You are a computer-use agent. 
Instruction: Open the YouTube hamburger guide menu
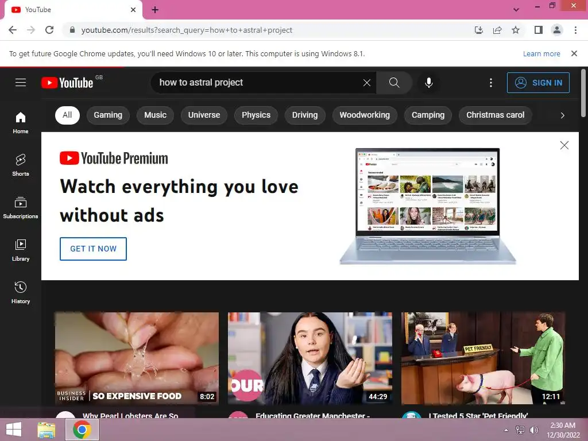click(21, 83)
